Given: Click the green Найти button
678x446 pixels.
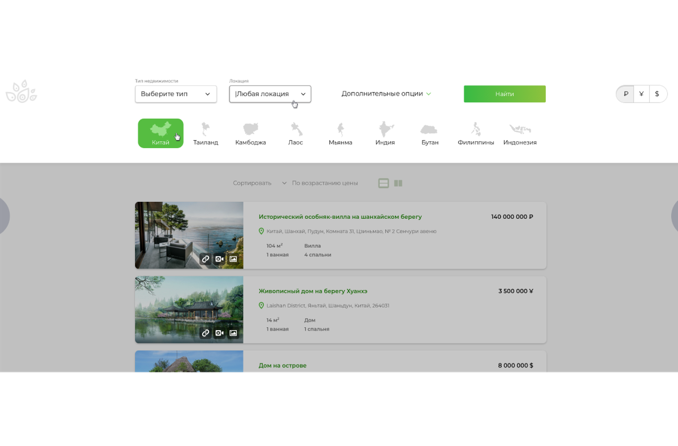Looking at the screenshot, I should click(x=505, y=94).
